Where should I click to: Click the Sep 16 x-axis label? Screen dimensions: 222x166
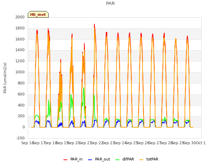27,143
